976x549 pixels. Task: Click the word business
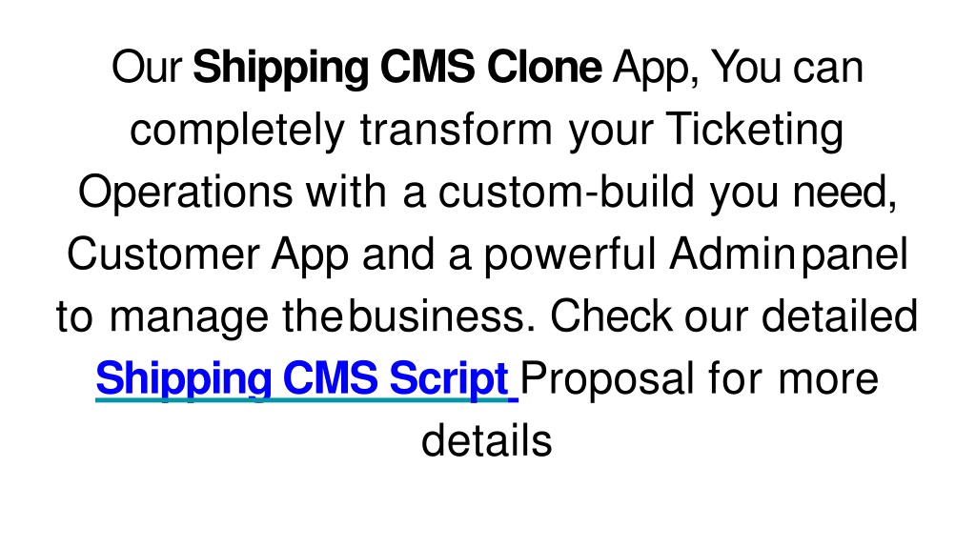[441, 316]
